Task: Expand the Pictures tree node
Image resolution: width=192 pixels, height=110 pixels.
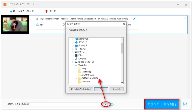Action: point(73,52)
